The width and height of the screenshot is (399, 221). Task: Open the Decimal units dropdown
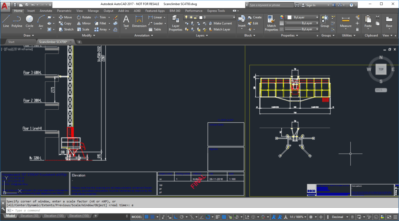tap(339, 217)
